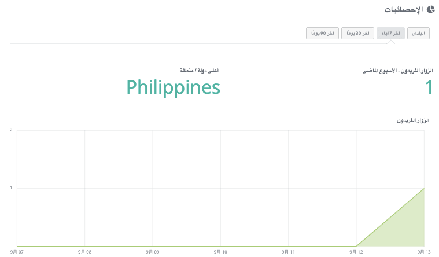Switch to the آخر 90 يومًا tab
Viewport: 439px width, 257px height.
(322, 34)
